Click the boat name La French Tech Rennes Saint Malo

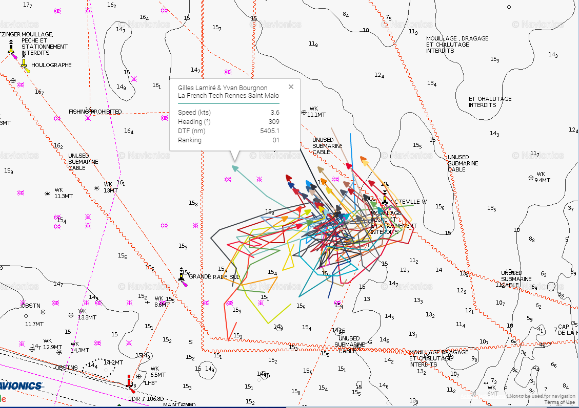point(229,95)
